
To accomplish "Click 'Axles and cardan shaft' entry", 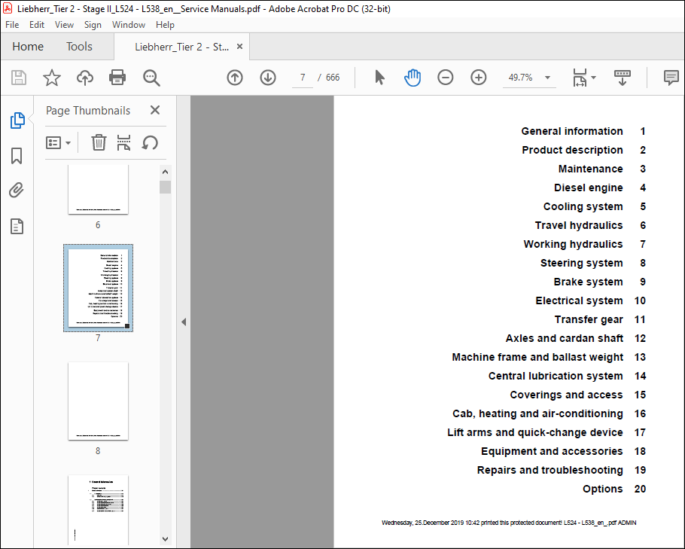I will 565,338.
